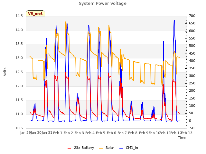Click the 13.5 volts axis value
This screenshot has width=206, height=154.
19,44
